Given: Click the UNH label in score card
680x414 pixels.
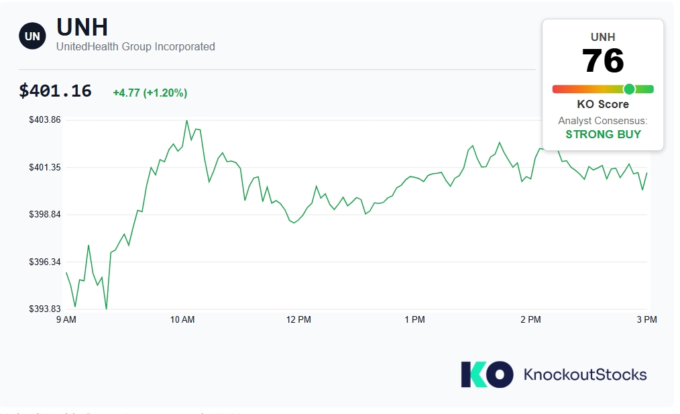Looking at the screenshot, I should click(603, 37).
